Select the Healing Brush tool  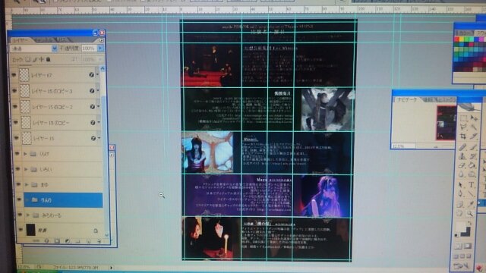point(462,147)
